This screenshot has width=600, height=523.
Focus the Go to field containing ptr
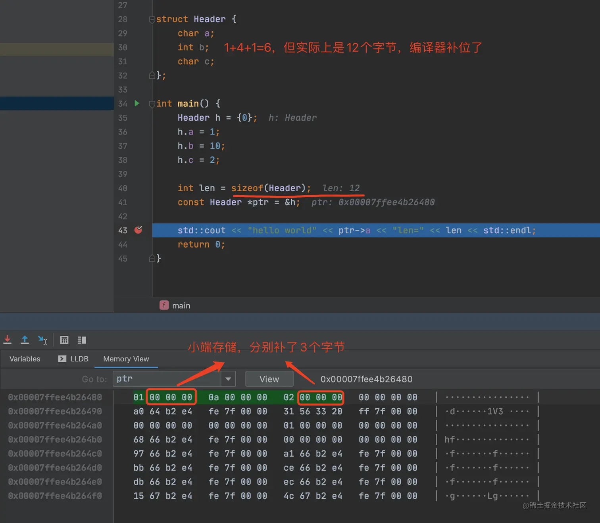coord(167,379)
